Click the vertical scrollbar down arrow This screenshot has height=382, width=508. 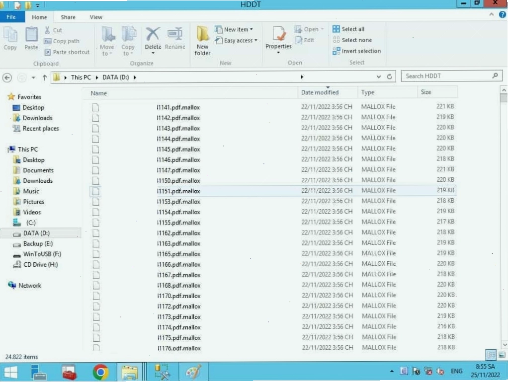504,345
